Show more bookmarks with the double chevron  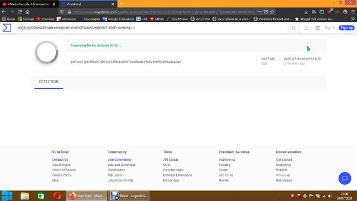pyautogui.click(x=353, y=19)
